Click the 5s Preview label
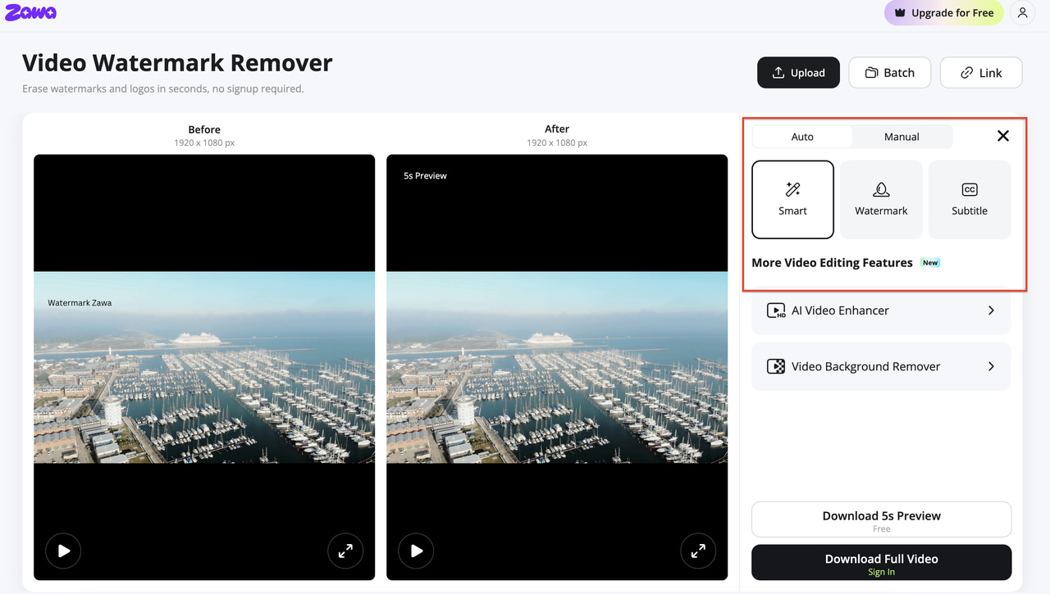 pyautogui.click(x=425, y=175)
